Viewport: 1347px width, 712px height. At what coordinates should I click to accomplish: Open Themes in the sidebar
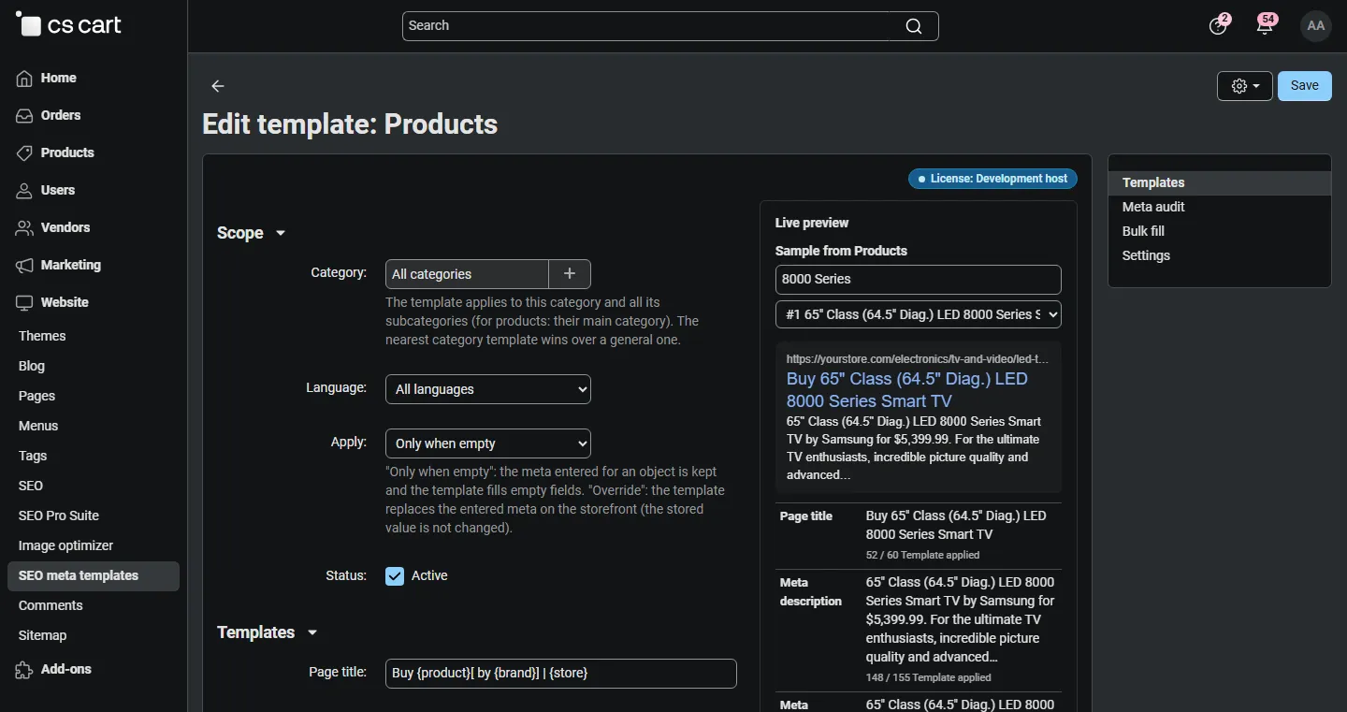coord(42,336)
